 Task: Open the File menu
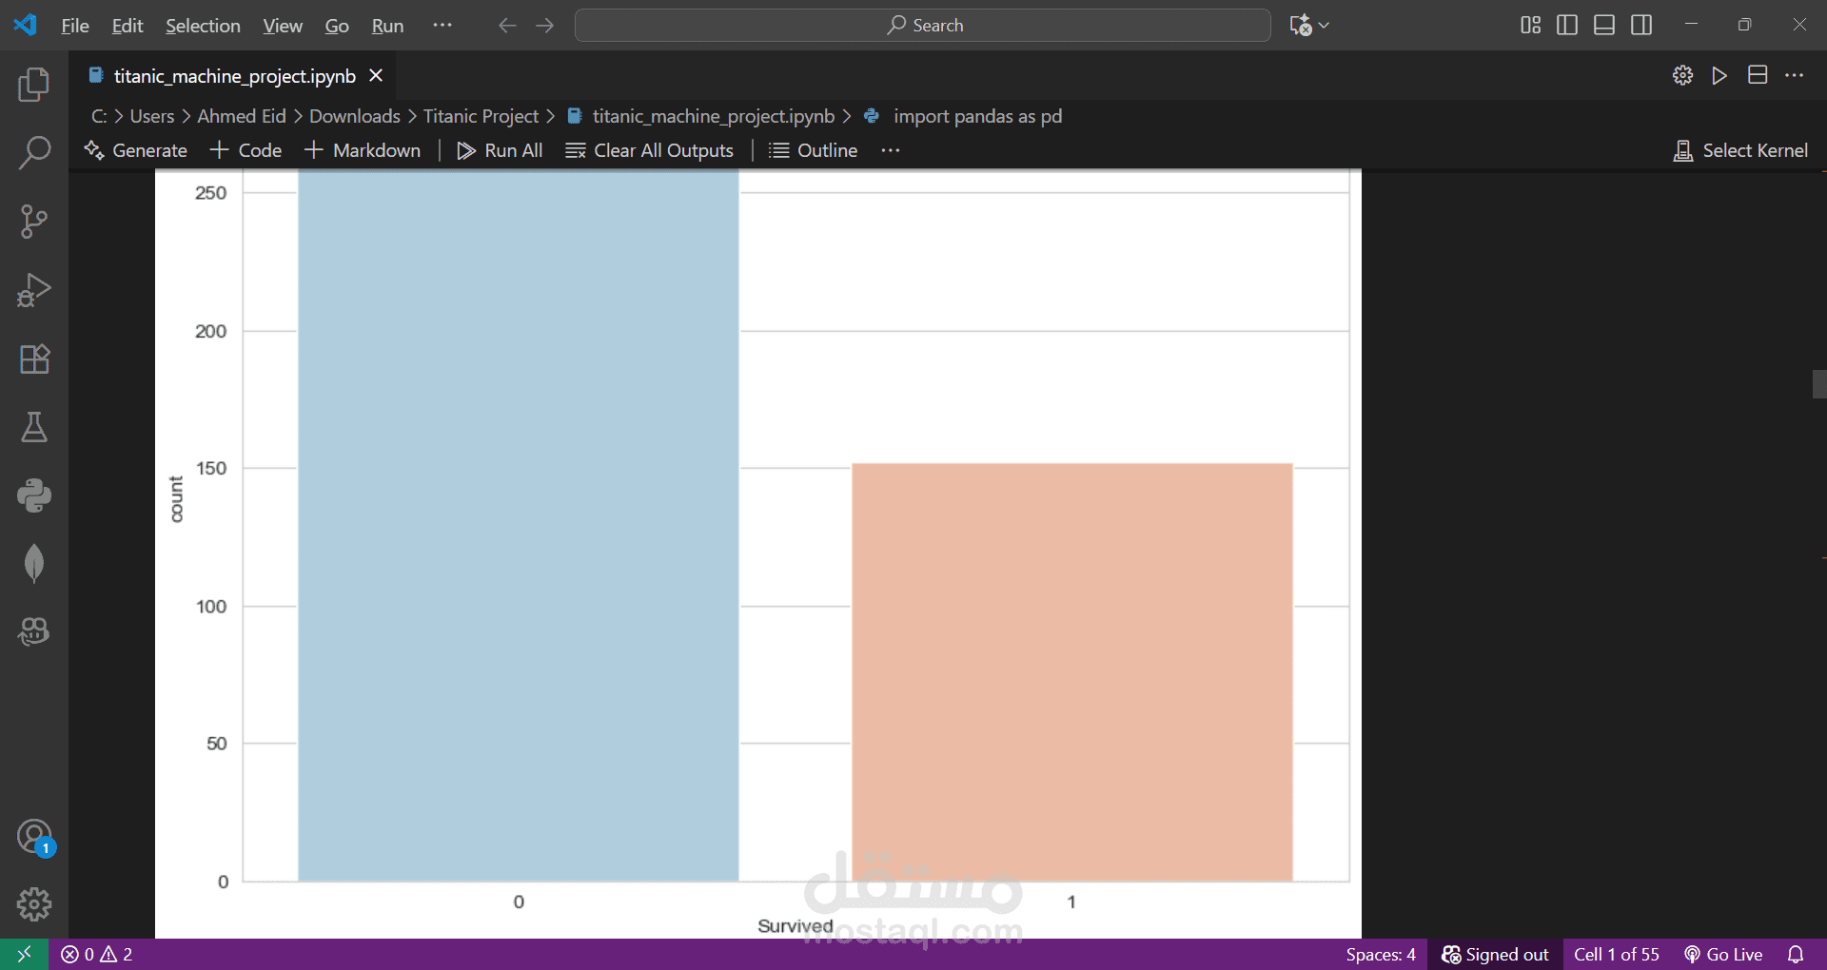pos(75,26)
